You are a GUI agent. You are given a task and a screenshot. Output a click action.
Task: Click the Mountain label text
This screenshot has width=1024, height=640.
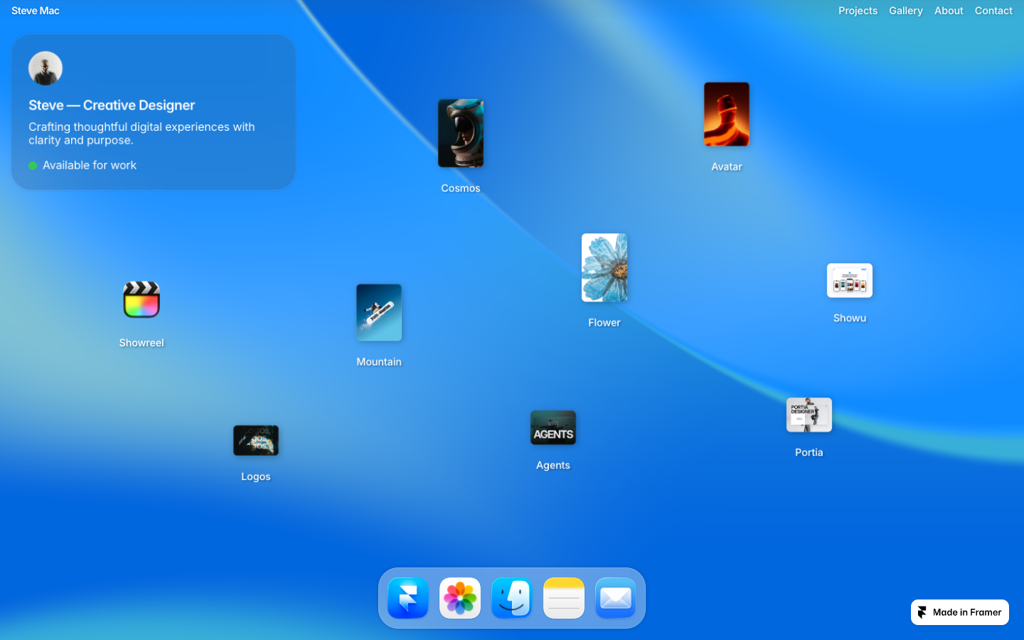click(x=379, y=362)
